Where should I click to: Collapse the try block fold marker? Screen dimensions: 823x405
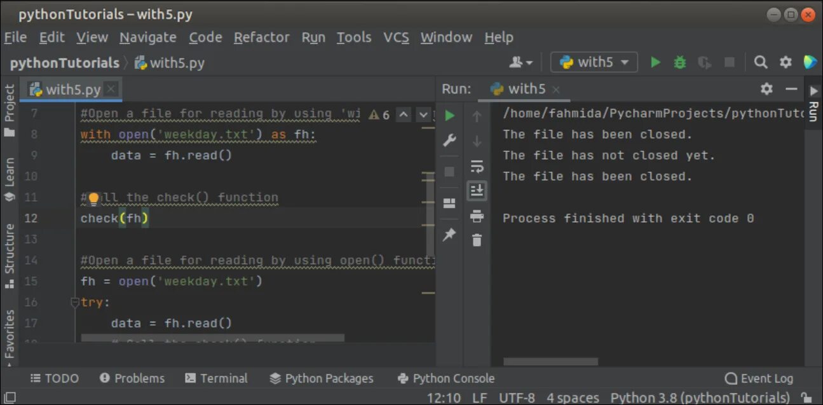(74, 302)
